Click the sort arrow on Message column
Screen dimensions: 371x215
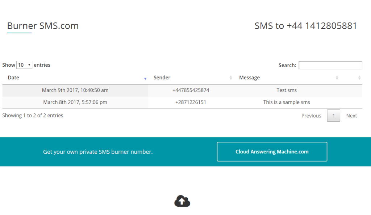coord(337,78)
